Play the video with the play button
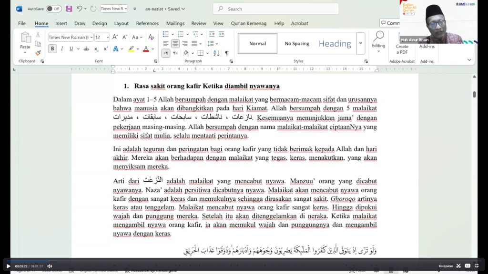This screenshot has height=274, width=488. (9, 266)
